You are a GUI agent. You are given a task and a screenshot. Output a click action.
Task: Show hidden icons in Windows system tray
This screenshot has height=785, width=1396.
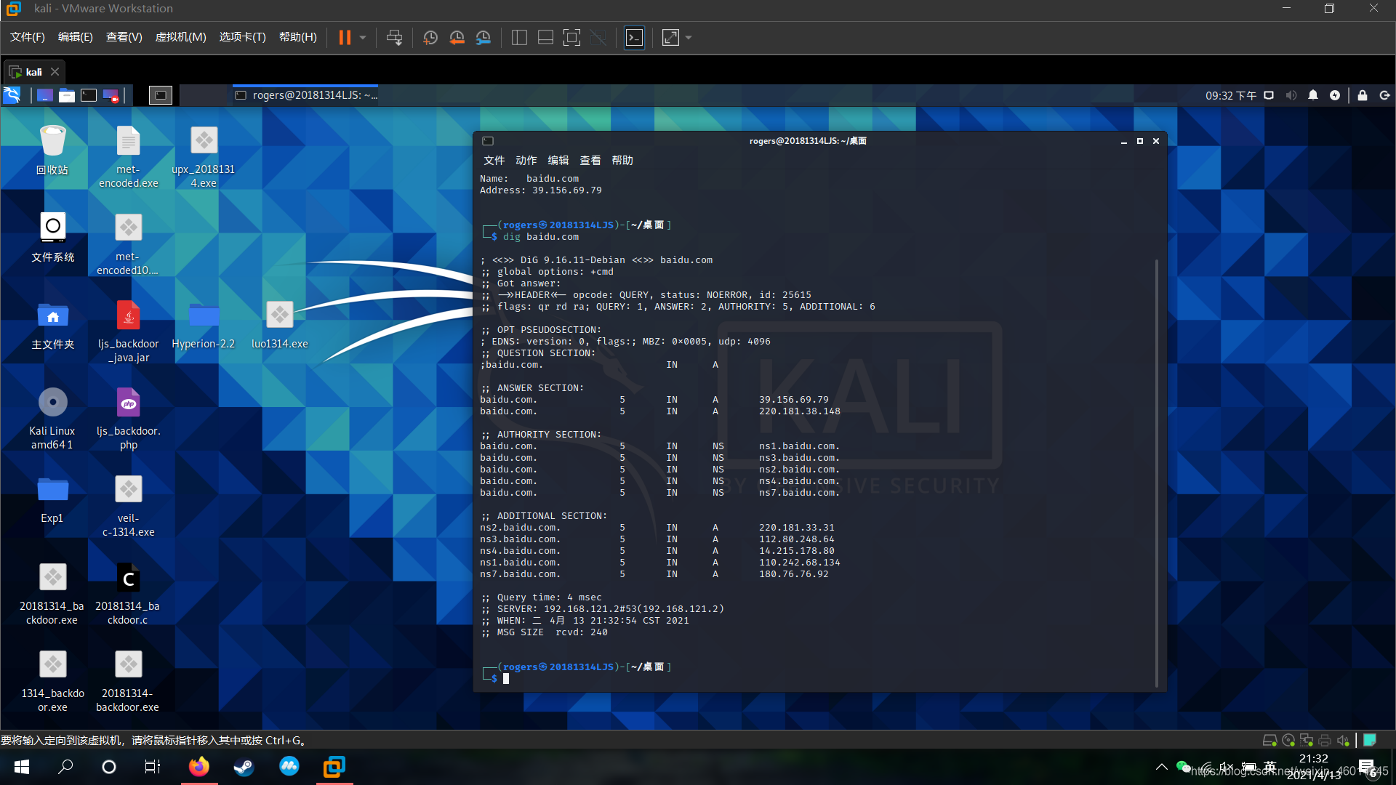(x=1162, y=767)
